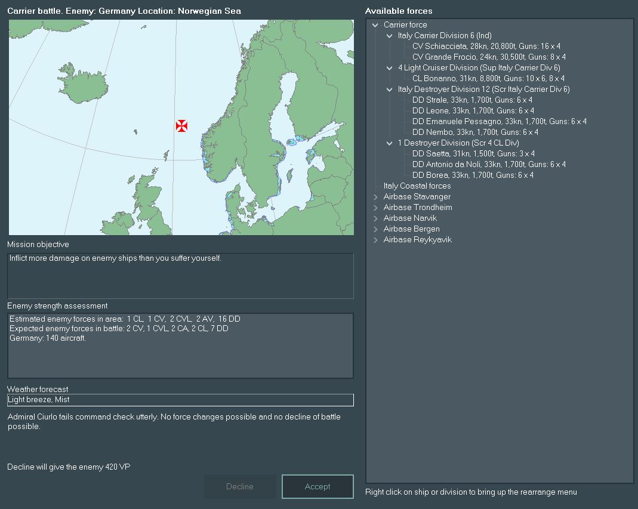Viewport: 638px width, 509px height.
Task: Click Italy Destroyer Division 12 label
Action: (483, 90)
